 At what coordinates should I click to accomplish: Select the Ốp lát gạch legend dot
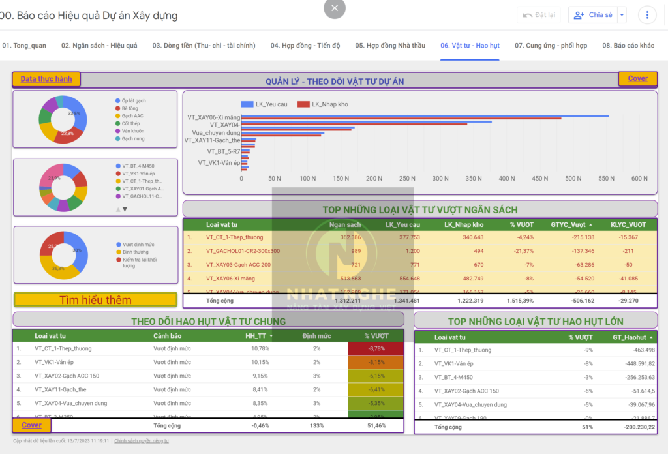point(117,101)
